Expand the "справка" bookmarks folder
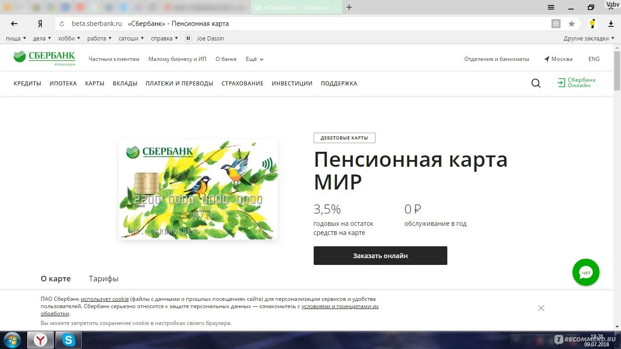 point(165,39)
